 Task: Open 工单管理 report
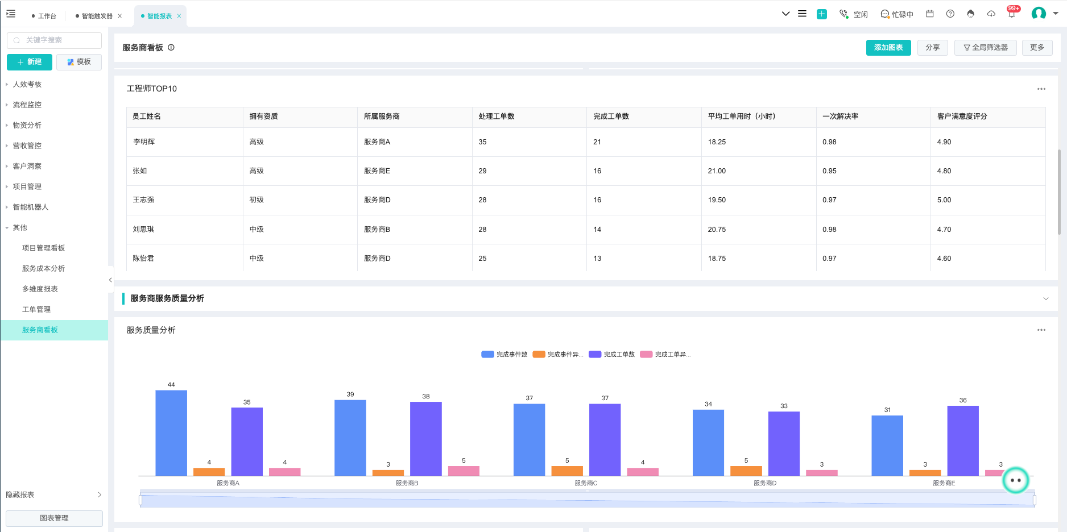click(x=36, y=309)
